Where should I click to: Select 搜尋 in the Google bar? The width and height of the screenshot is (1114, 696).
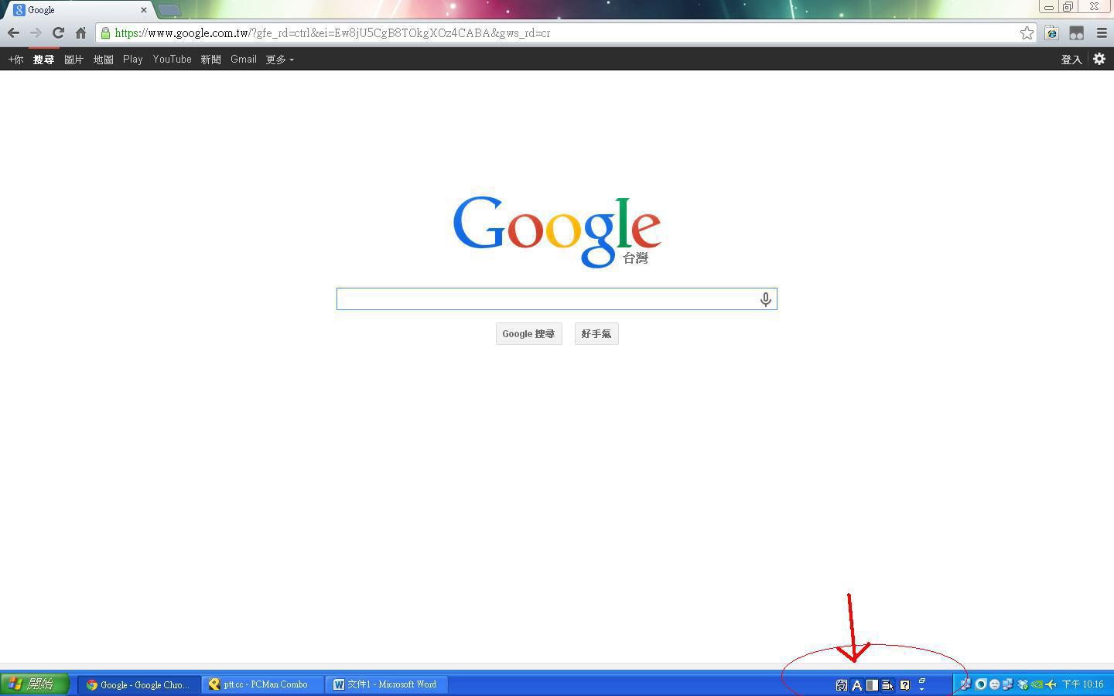point(43,60)
